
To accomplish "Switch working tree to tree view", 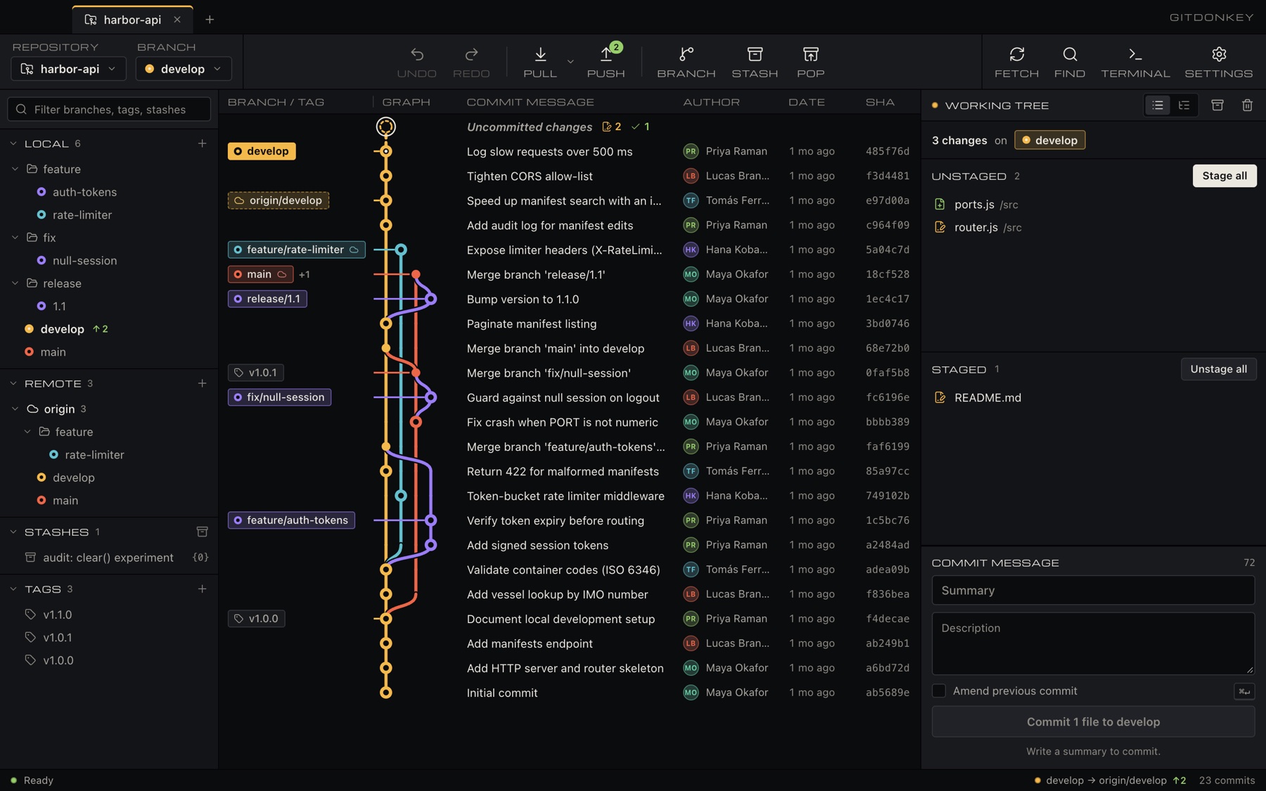I will click(x=1184, y=105).
